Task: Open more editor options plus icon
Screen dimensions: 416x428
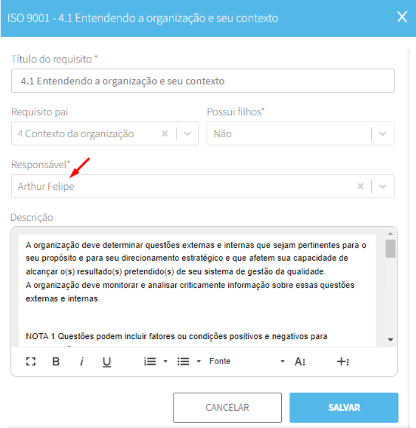Action: coord(343,361)
